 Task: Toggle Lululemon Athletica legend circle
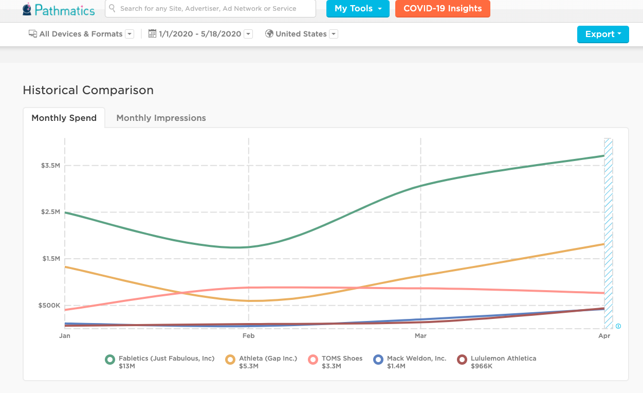pyautogui.click(x=462, y=360)
